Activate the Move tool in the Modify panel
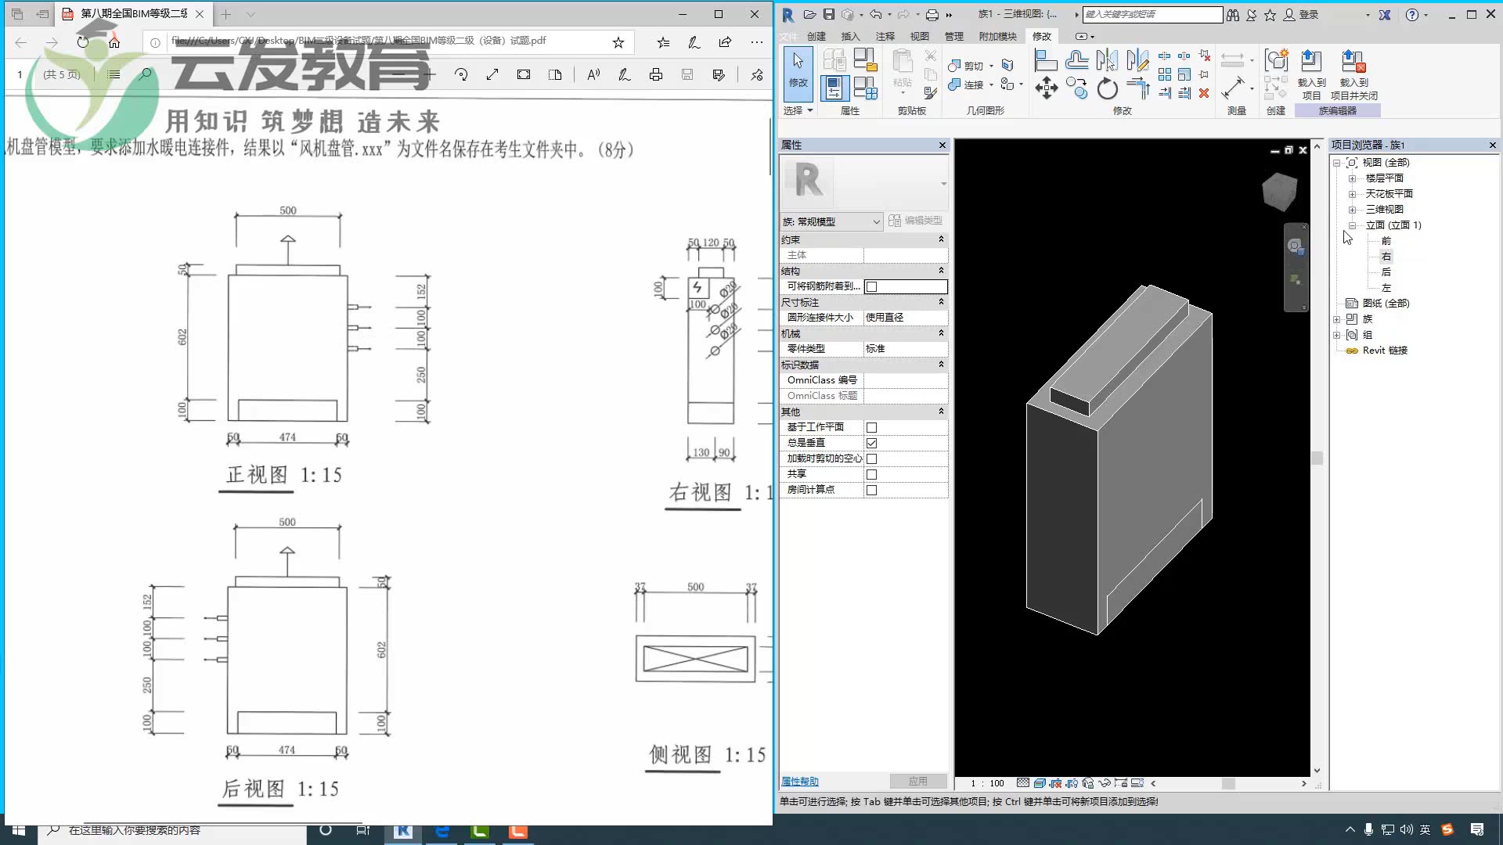The image size is (1503, 845). coord(1047,88)
